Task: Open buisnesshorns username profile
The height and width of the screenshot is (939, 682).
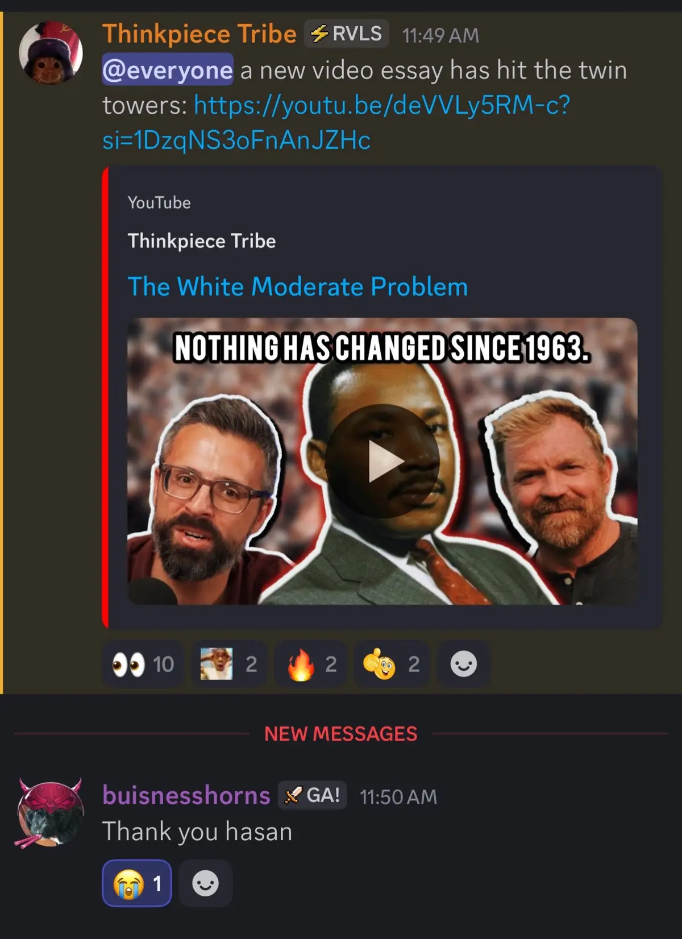Action: (x=186, y=795)
